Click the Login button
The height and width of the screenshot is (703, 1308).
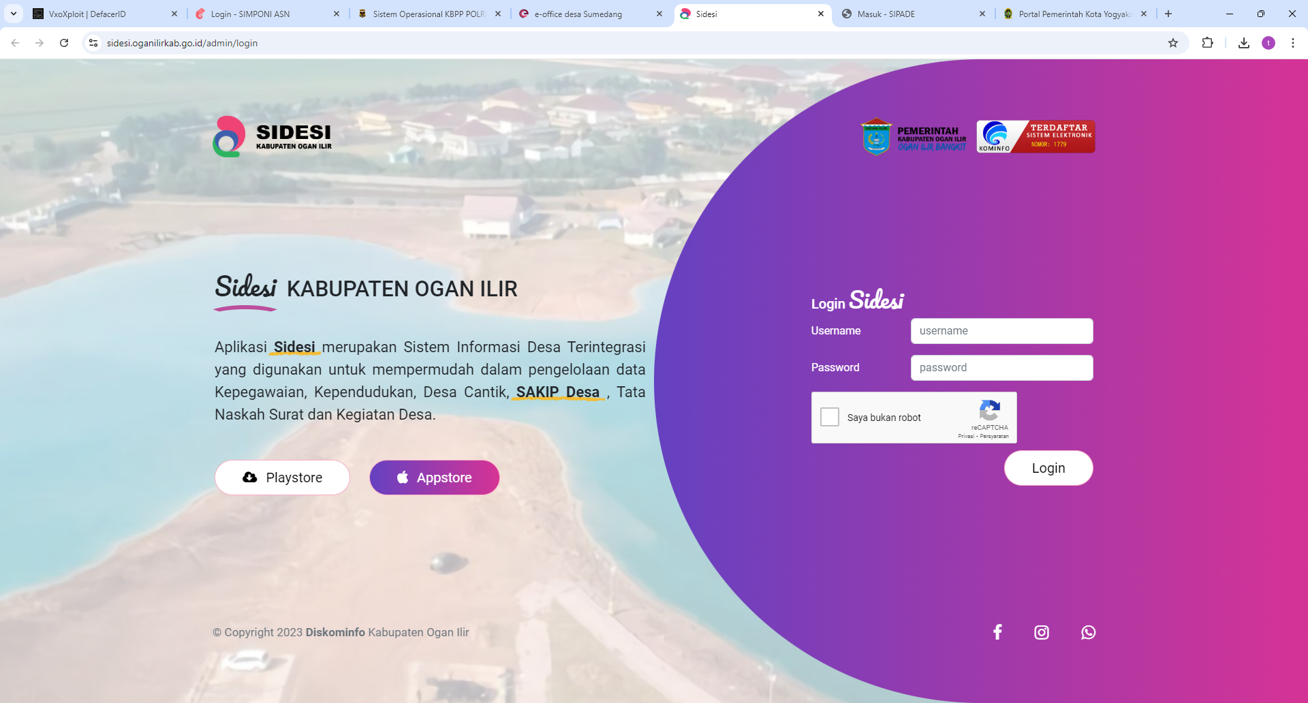(1048, 468)
